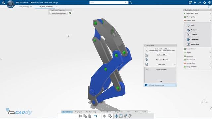Switch to the View tab
The height and width of the screenshot is (119, 212).
coord(129,112)
